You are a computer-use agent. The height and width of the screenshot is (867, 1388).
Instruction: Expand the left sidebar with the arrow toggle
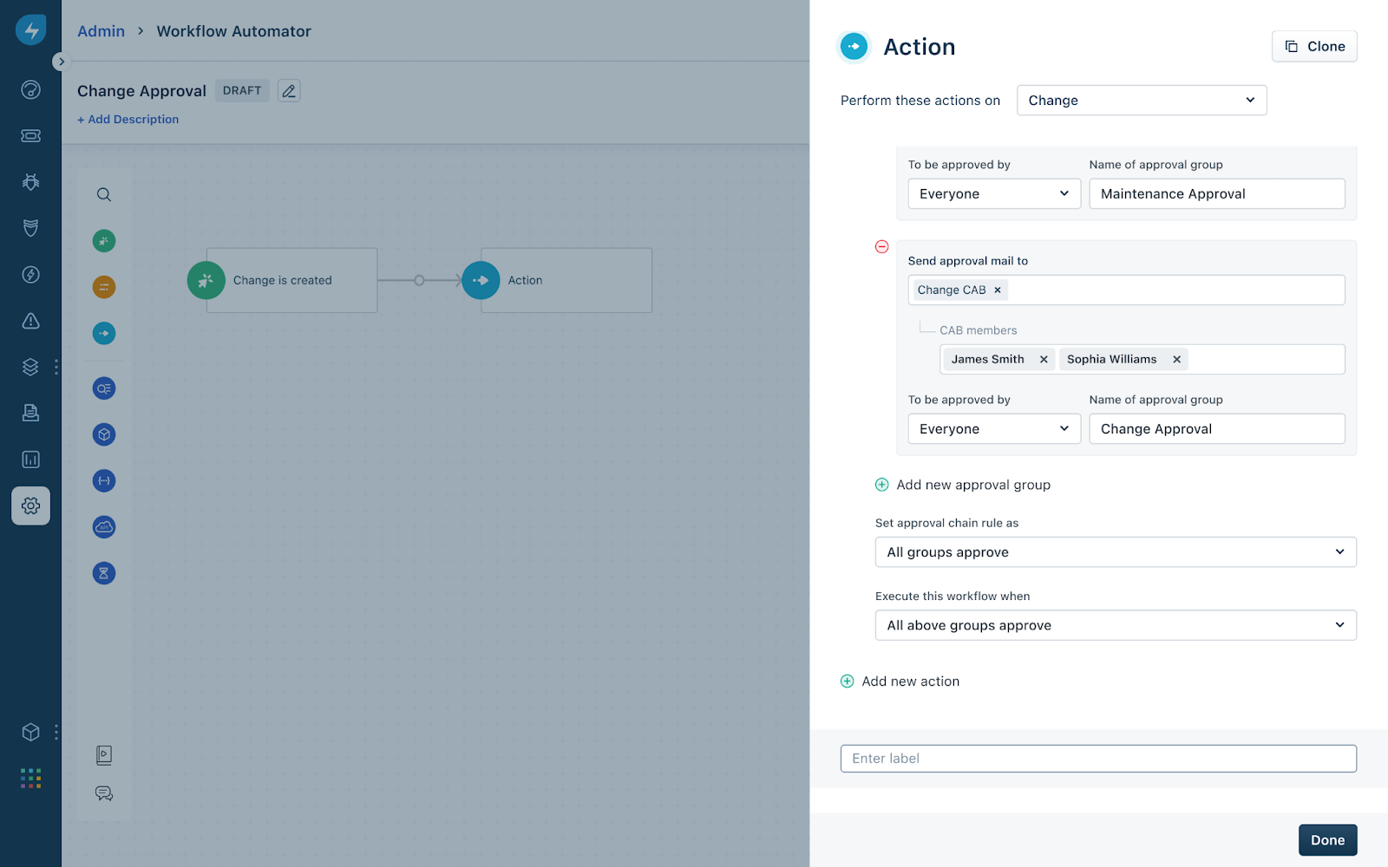[61, 62]
